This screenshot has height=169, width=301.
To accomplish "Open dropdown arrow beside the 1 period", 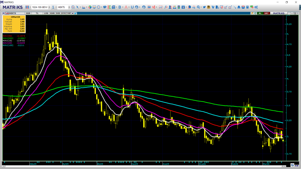I will click(56, 7).
